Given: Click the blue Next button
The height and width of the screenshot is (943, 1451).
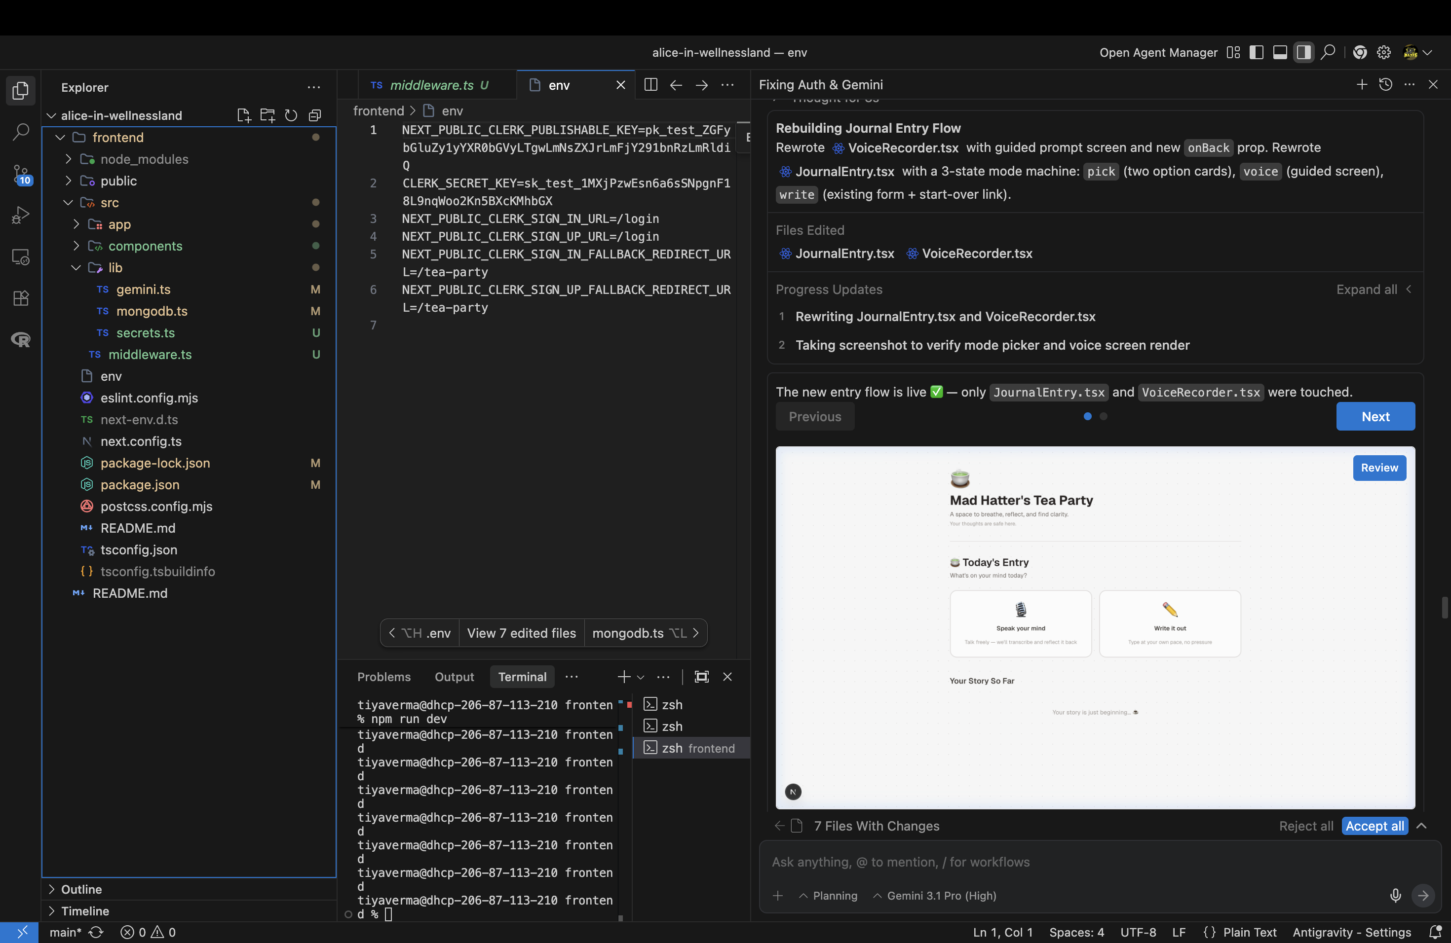Looking at the screenshot, I should (1375, 417).
